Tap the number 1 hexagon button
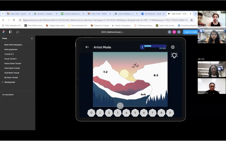 point(100,113)
